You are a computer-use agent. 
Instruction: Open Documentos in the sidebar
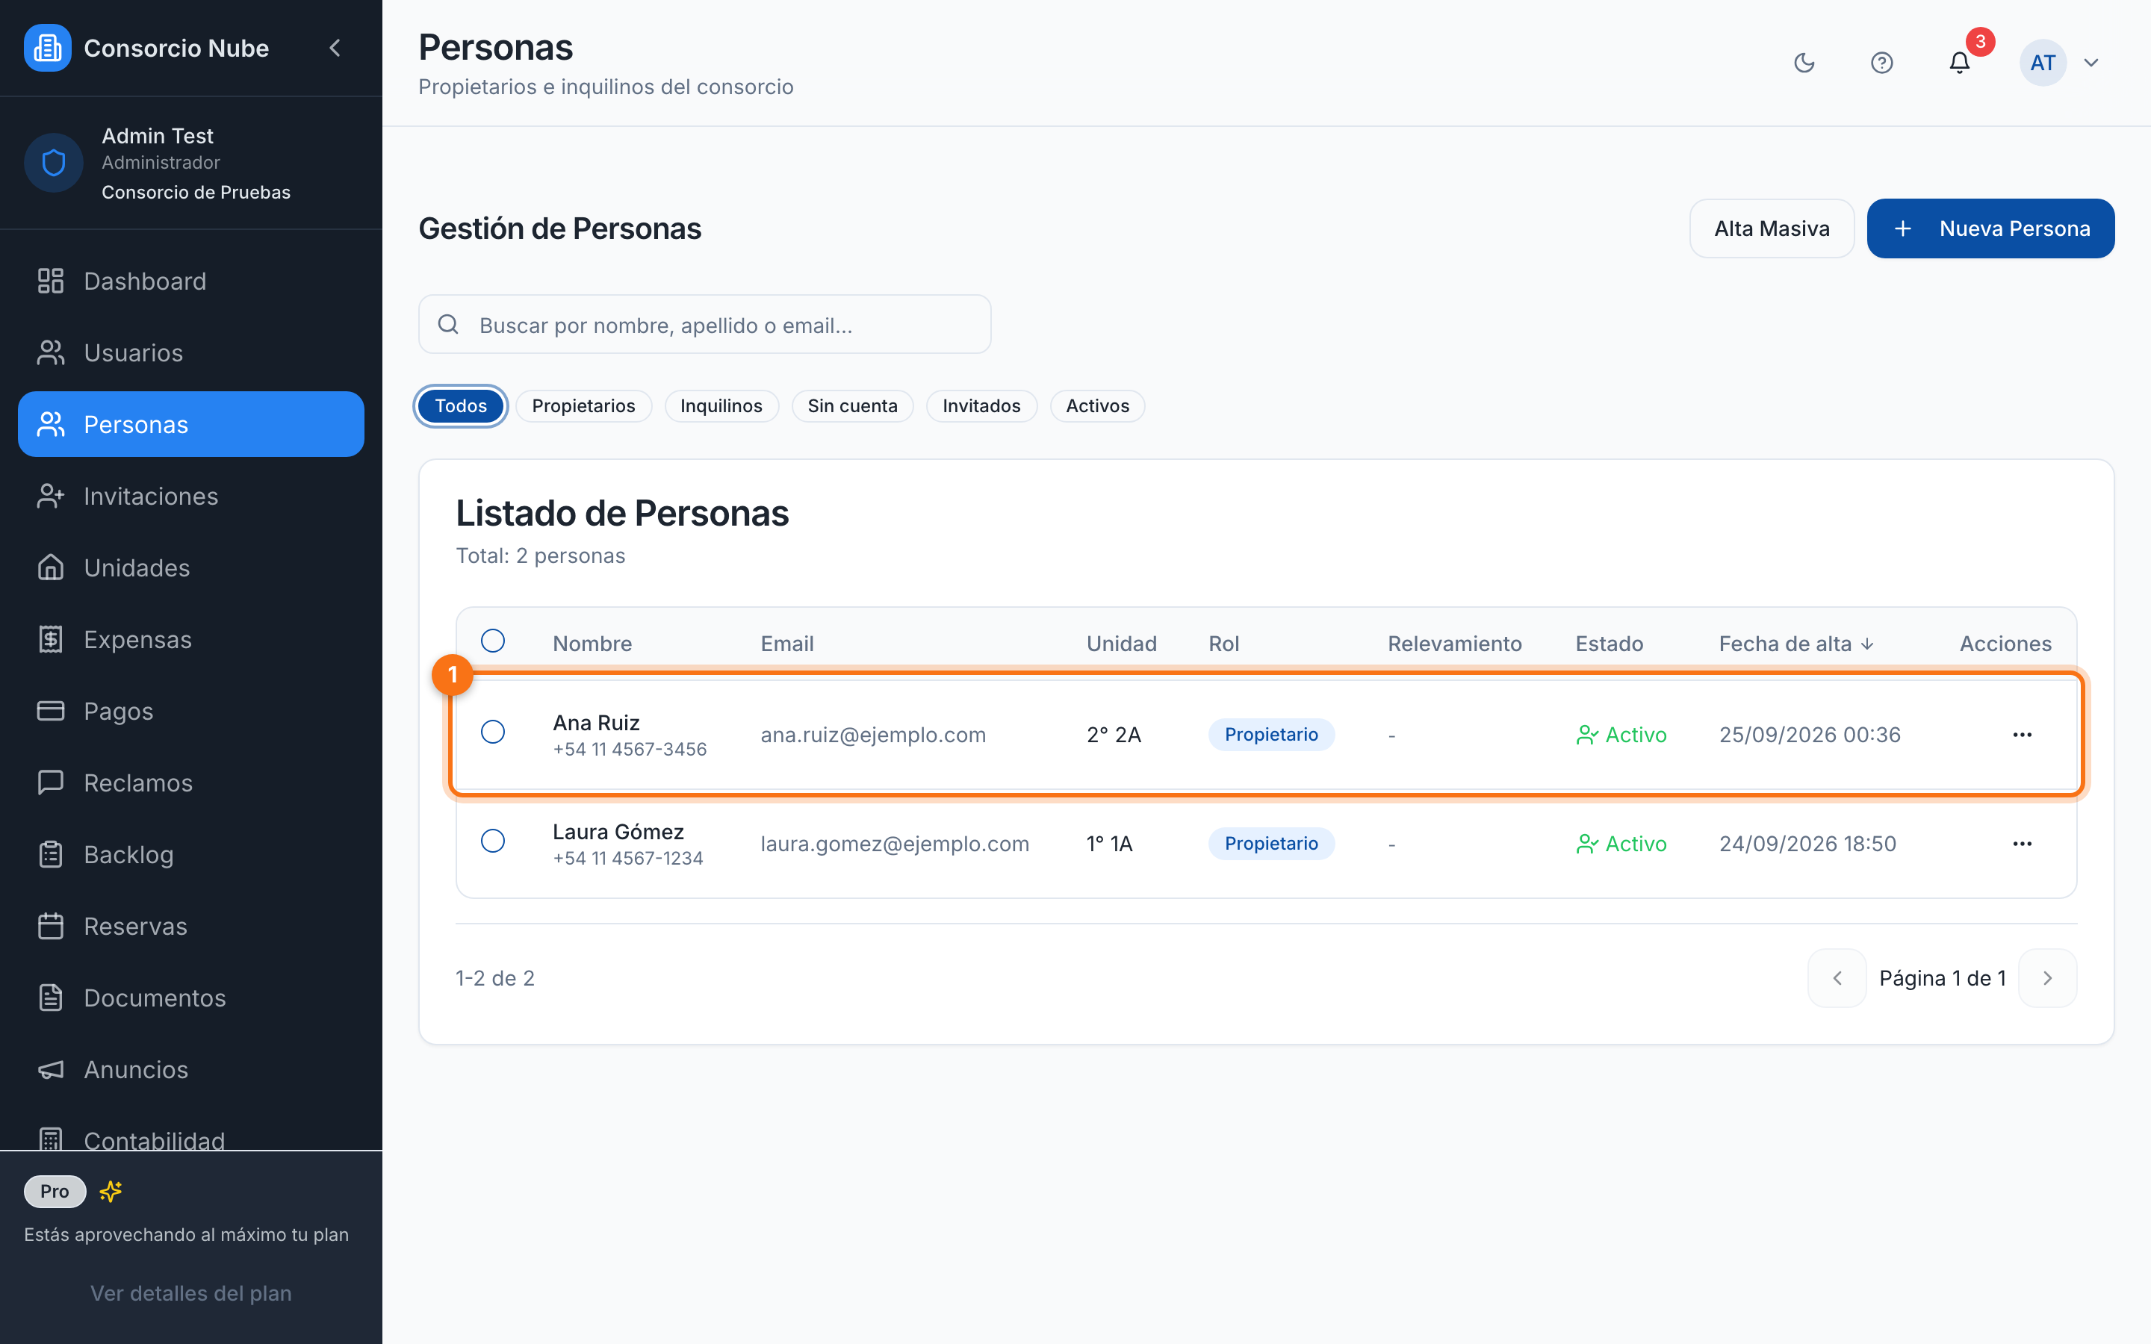tap(191, 998)
